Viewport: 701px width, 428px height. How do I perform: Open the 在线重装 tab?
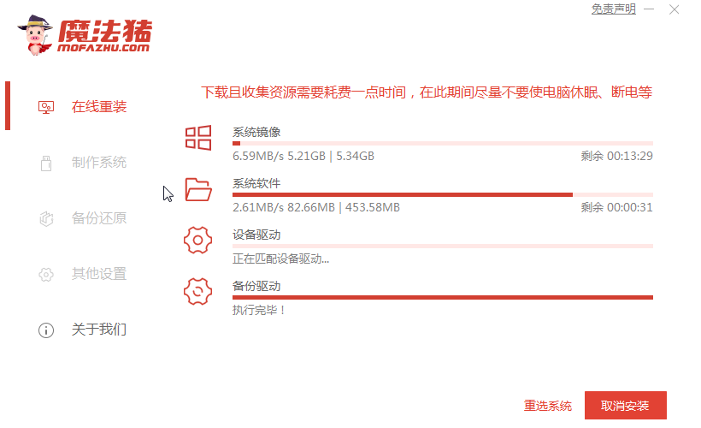tap(99, 107)
